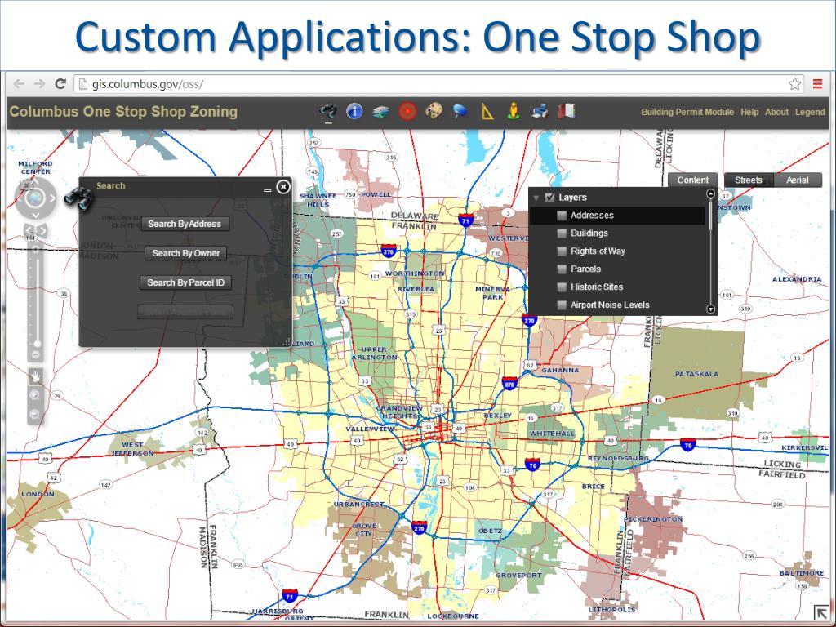
Task: Open the About link
Action: pyautogui.click(x=776, y=112)
